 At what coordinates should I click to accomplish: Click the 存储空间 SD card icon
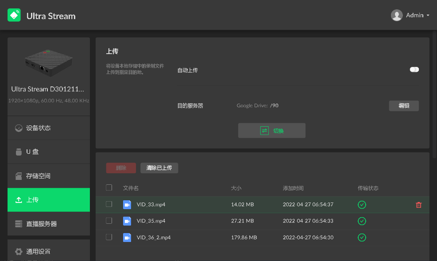point(19,176)
